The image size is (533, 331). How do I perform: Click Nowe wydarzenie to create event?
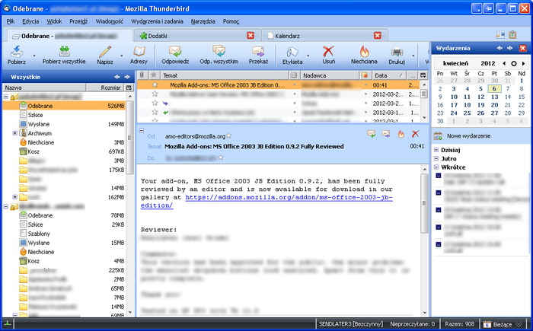pyautogui.click(x=468, y=136)
